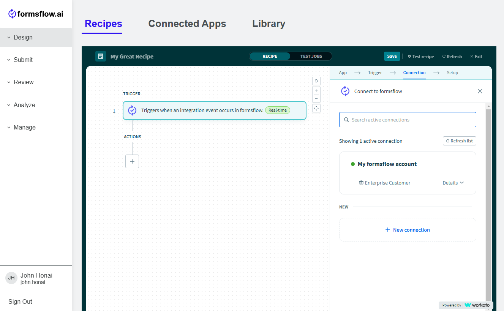Expand the Submit sidebar menu
504x311 pixels.
[36, 60]
